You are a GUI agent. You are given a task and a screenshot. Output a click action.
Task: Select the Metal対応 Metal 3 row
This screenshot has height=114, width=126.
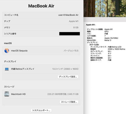pos(99,40)
